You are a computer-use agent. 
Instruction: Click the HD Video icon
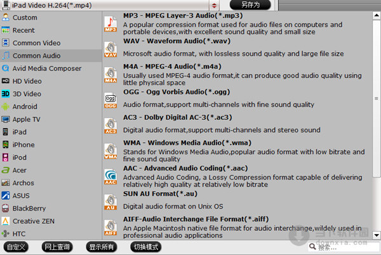(5, 81)
